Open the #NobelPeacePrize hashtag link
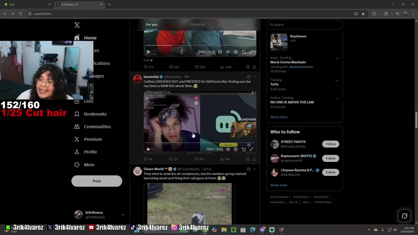This screenshot has width=418, height=235. (x=301, y=67)
